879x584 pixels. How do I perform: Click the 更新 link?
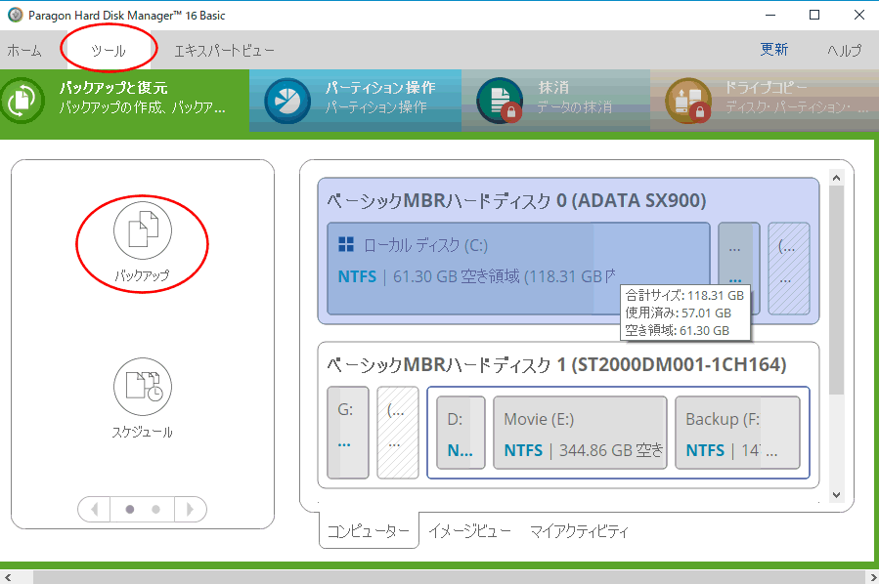[773, 50]
